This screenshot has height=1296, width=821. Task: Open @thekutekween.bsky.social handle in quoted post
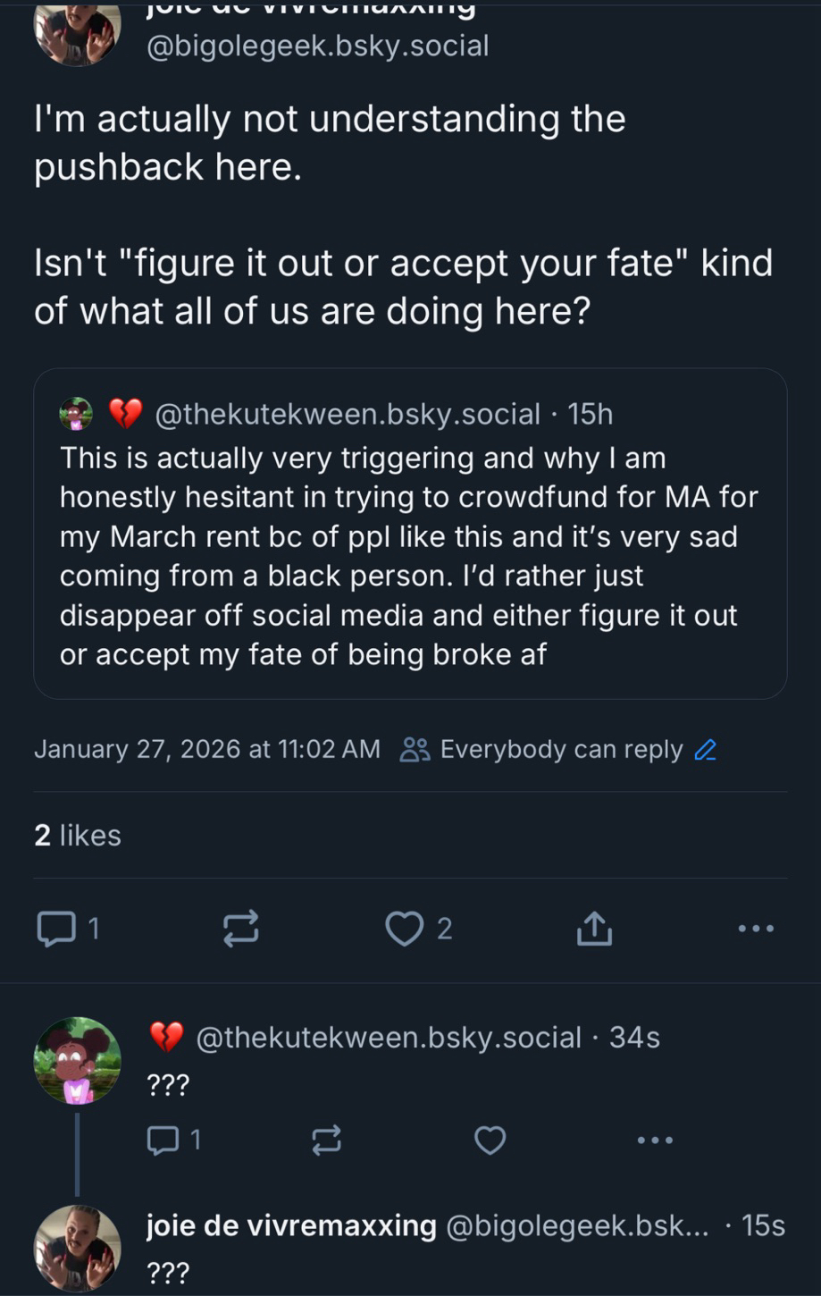pos(347,414)
